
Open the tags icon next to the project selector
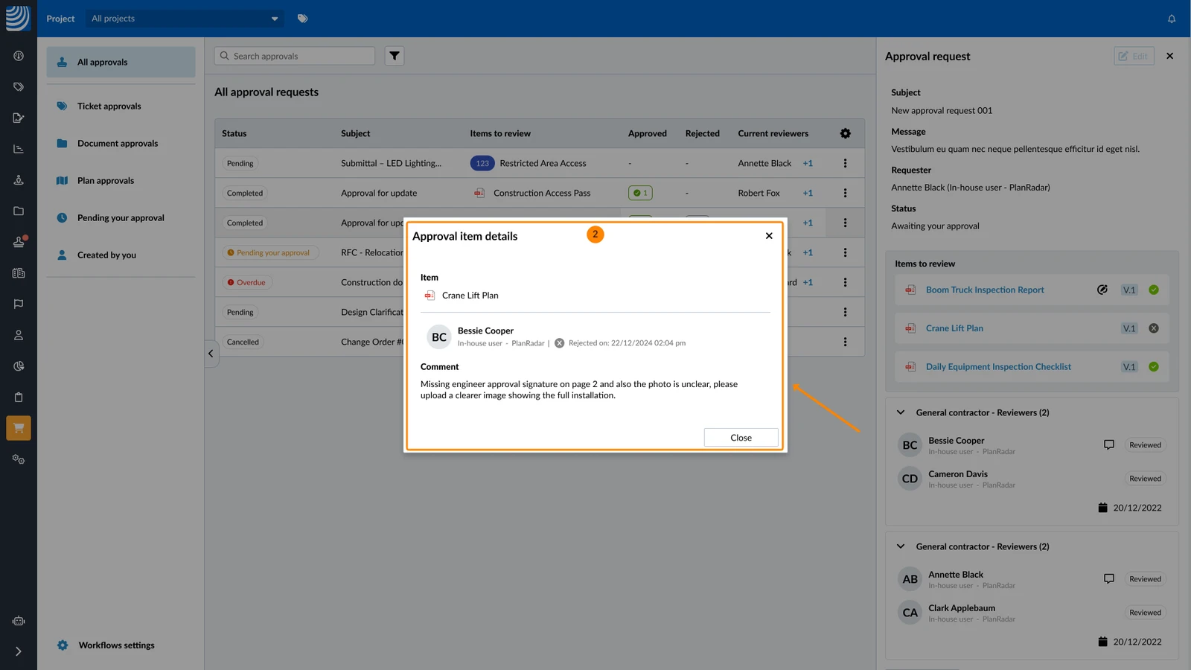tap(302, 19)
